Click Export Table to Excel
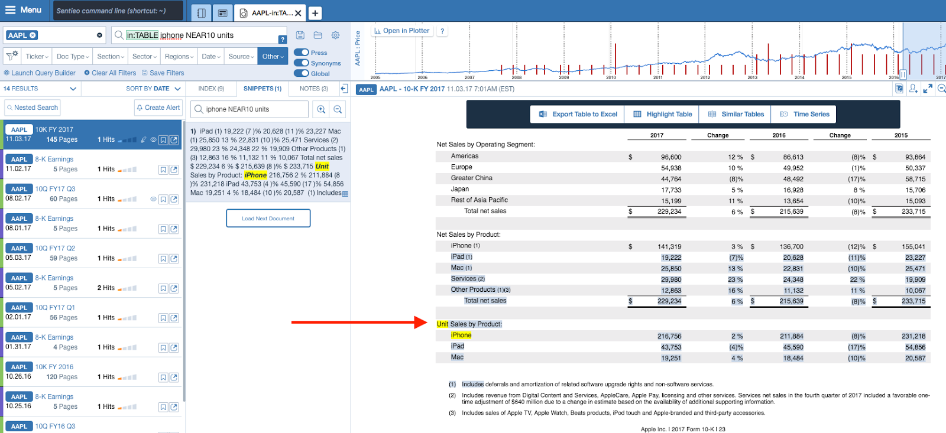Image resolution: width=946 pixels, height=433 pixels. (578, 114)
